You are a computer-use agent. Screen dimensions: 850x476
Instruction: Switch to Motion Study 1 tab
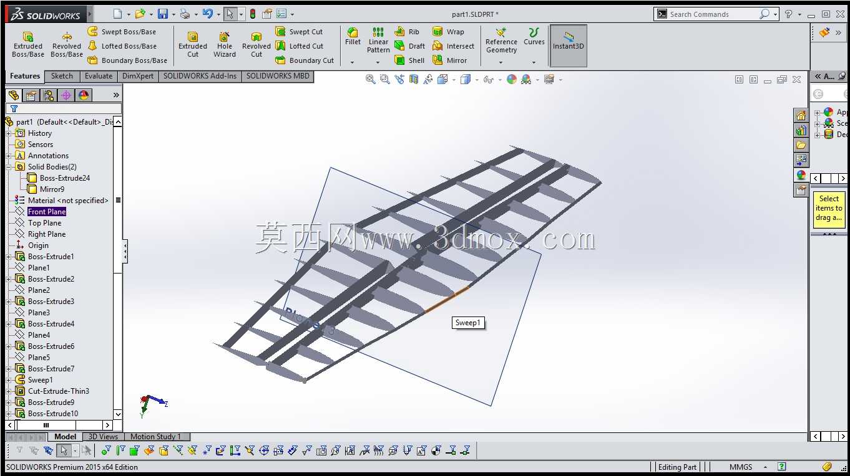(155, 437)
